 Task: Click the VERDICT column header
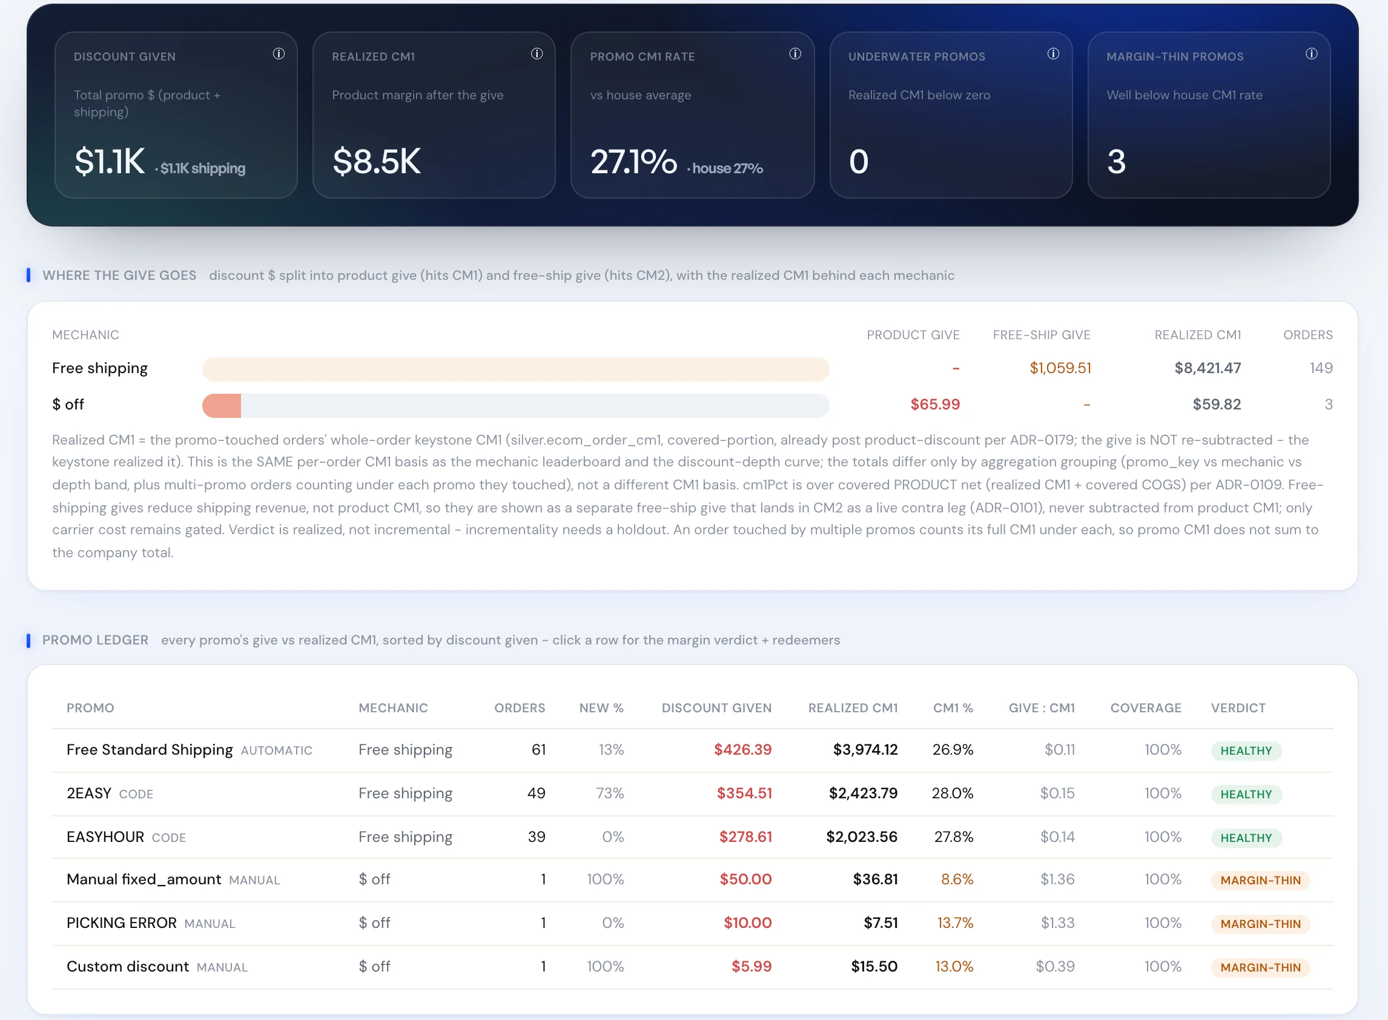[1238, 708]
